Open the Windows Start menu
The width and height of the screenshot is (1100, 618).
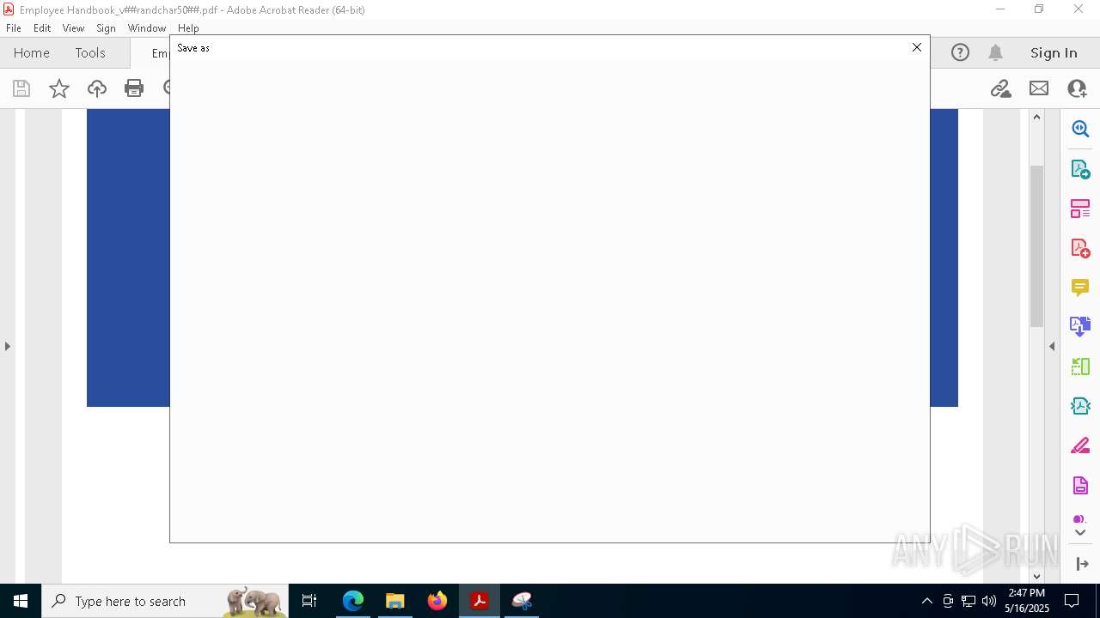click(x=21, y=601)
